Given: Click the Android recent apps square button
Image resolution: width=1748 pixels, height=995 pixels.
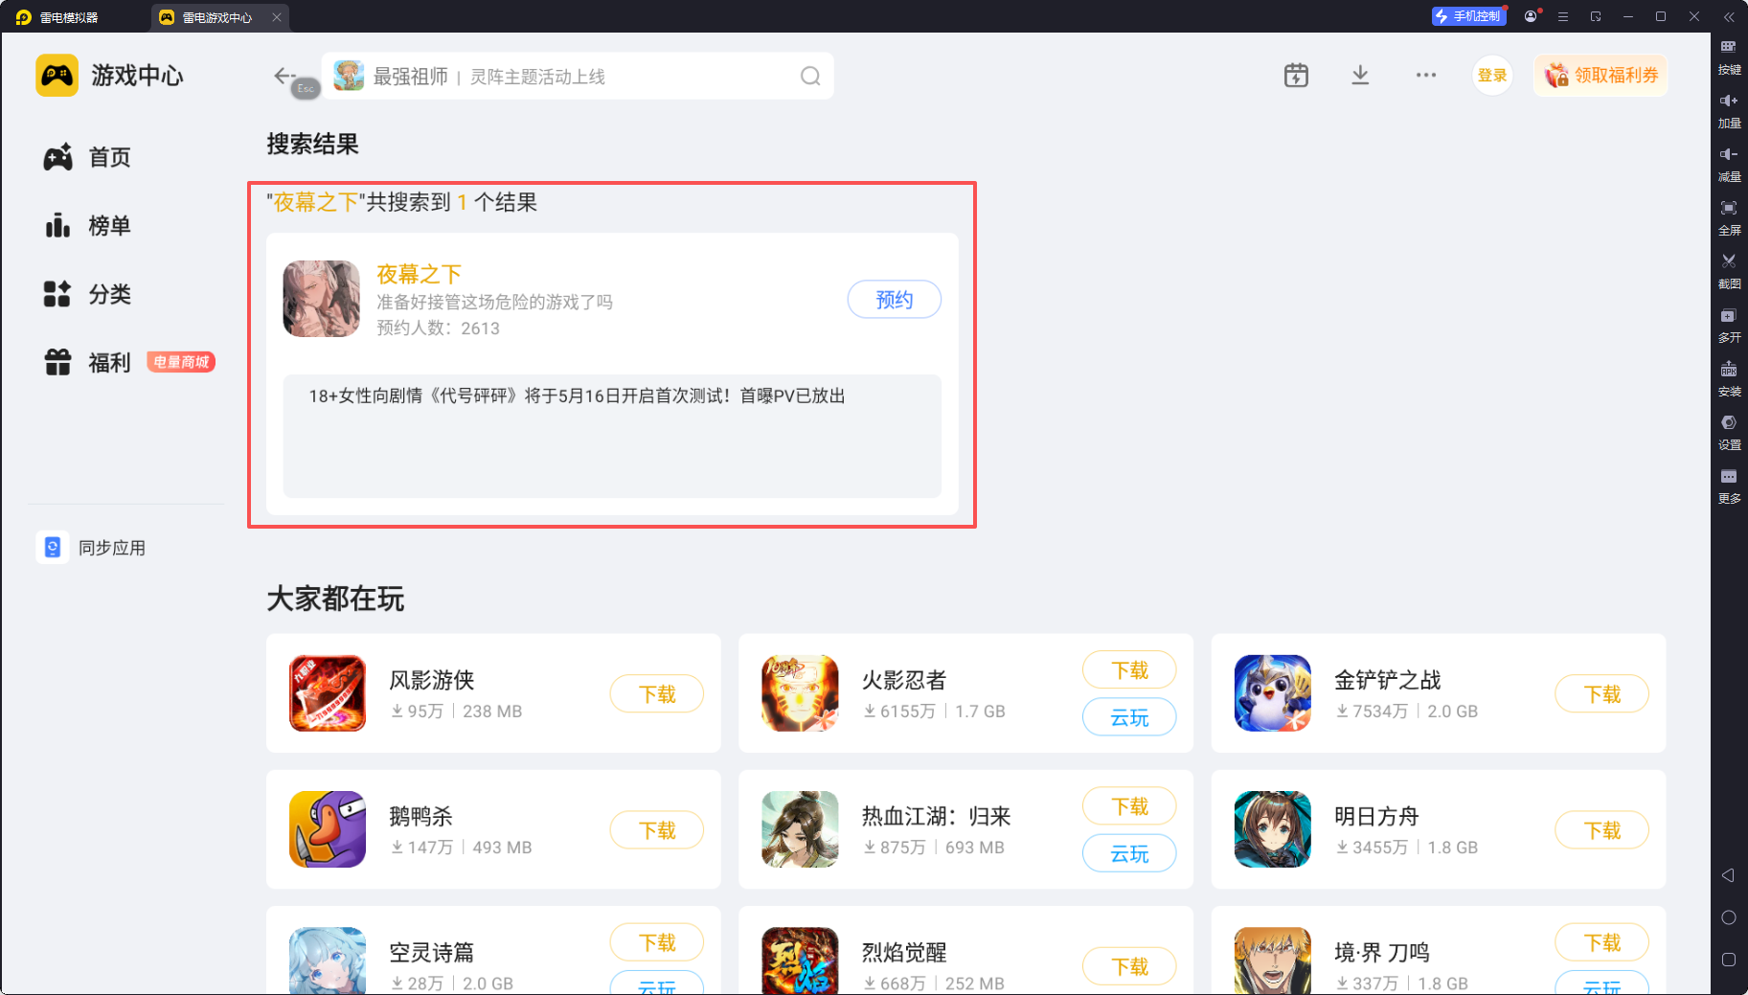Looking at the screenshot, I should point(1729,960).
